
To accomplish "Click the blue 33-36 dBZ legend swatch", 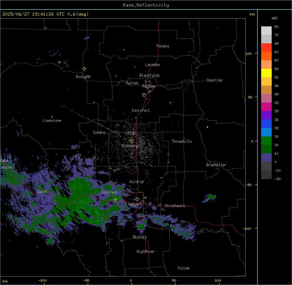I will point(266,124).
